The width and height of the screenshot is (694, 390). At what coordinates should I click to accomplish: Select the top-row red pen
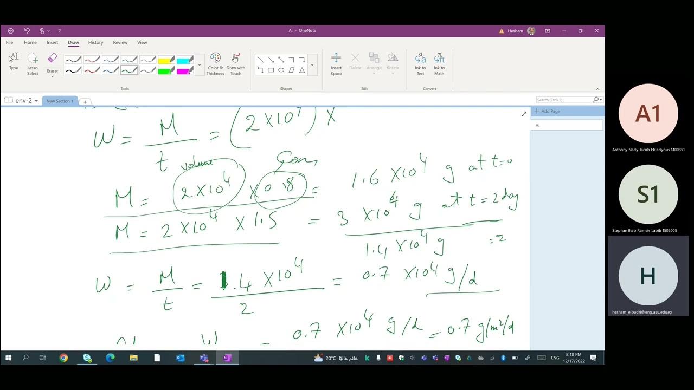pyautogui.click(x=92, y=60)
